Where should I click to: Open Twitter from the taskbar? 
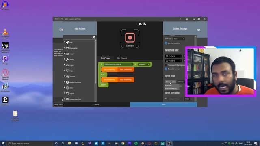[96, 143]
